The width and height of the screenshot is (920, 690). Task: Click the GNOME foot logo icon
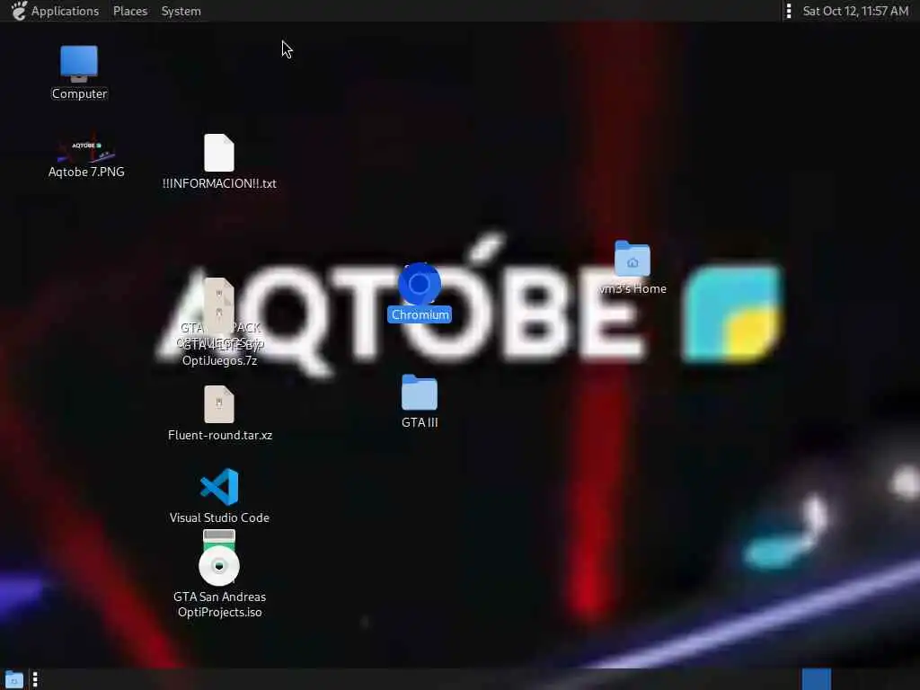coord(19,11)
